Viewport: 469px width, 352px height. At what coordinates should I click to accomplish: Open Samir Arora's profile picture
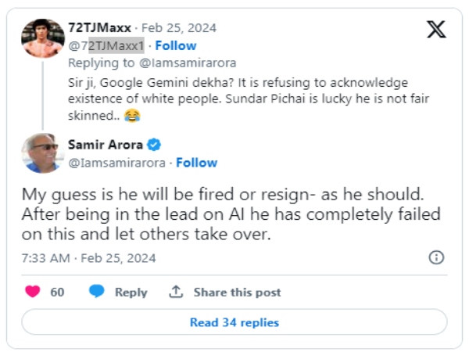(43, 153)
